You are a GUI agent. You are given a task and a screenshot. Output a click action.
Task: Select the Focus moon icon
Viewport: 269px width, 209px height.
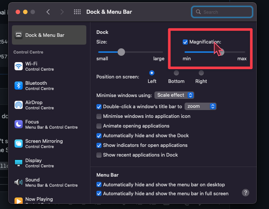pyautogui.click(x=19, y=124)
